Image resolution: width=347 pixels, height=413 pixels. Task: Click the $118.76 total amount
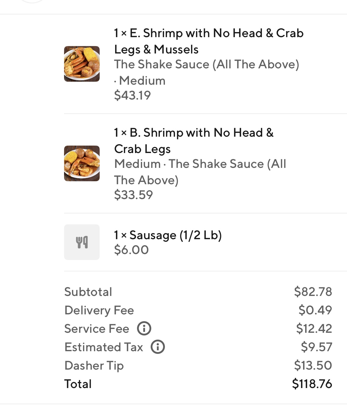click(x=312, y=384)
